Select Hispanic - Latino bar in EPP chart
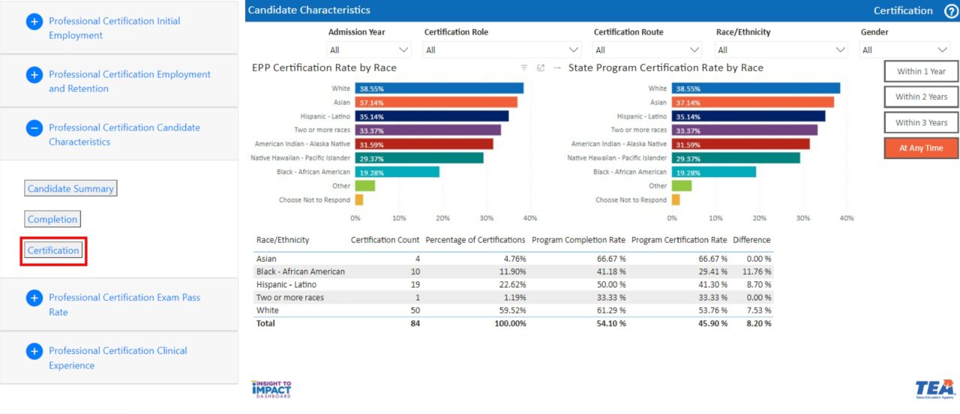This screenshot has height=414, width=960. 431,116
